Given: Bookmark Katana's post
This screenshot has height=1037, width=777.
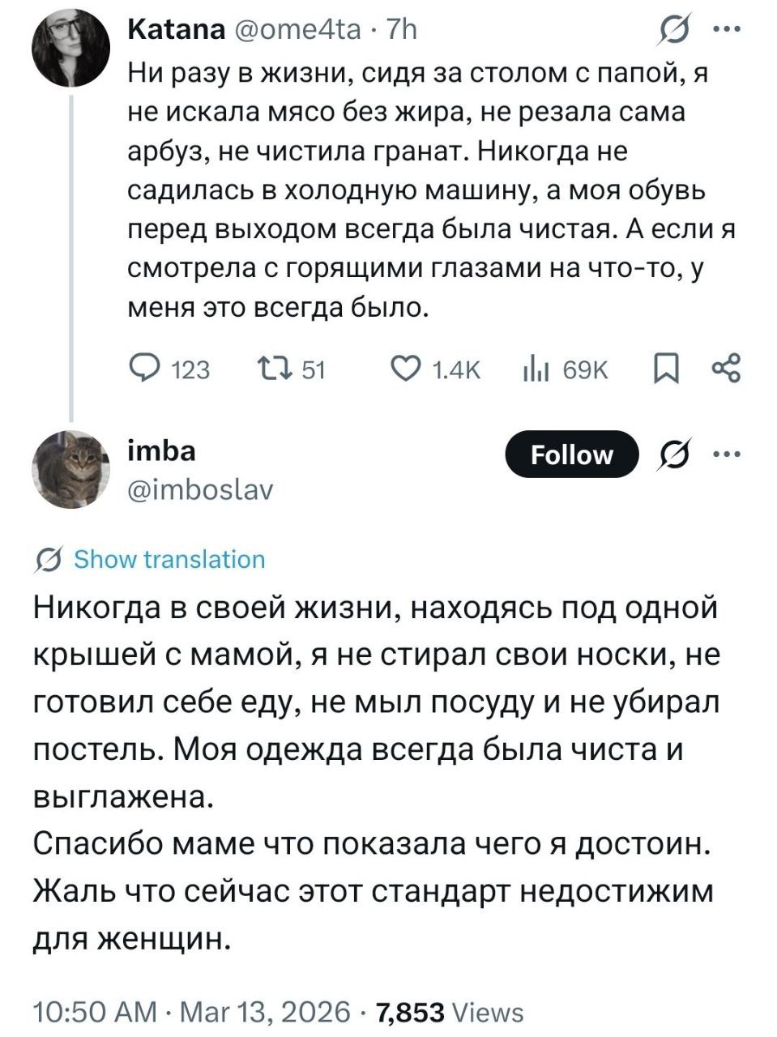Looking at the screenshot, I should pyautogui.click(x=665, y=369).
